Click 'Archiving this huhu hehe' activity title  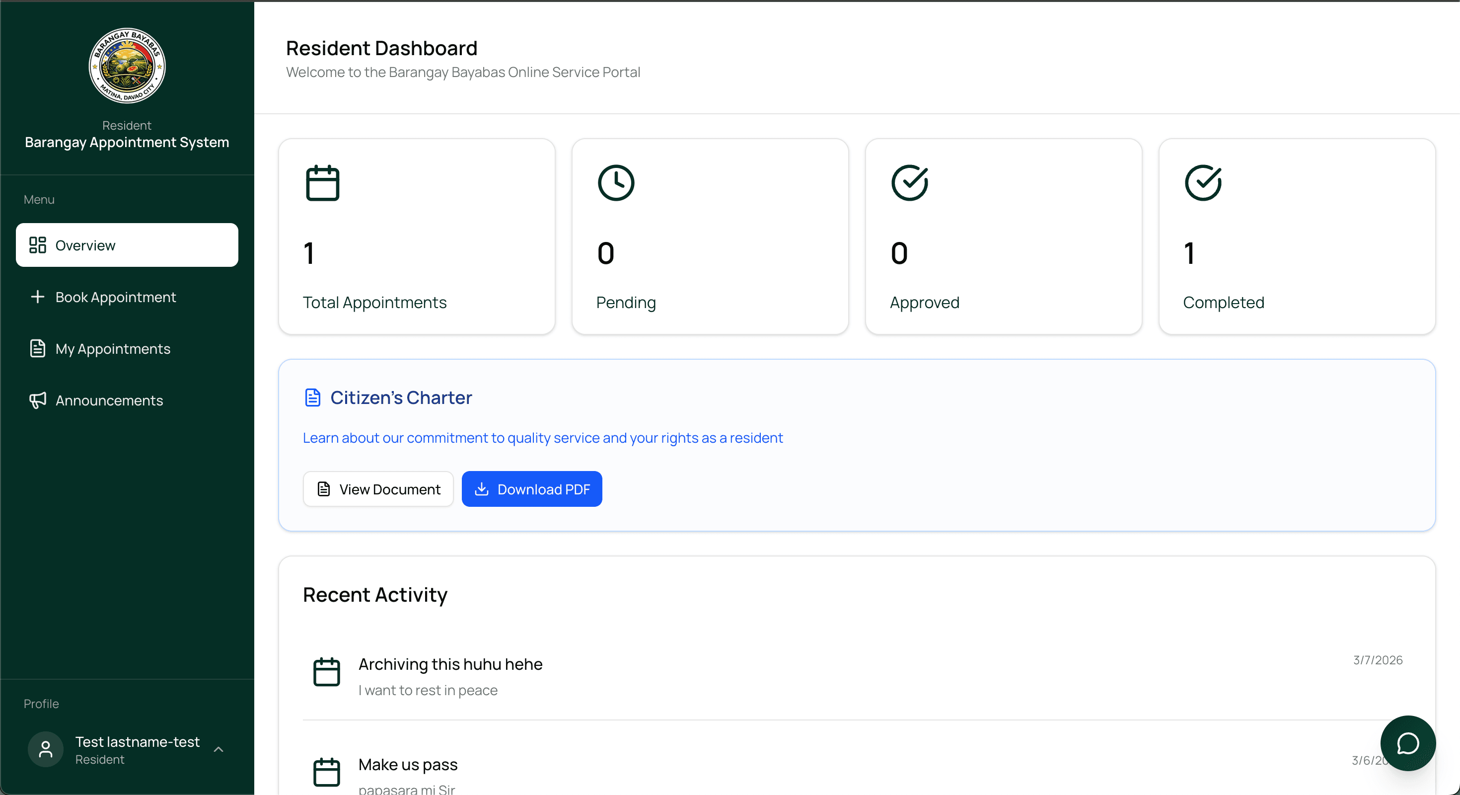pos(450,664)
